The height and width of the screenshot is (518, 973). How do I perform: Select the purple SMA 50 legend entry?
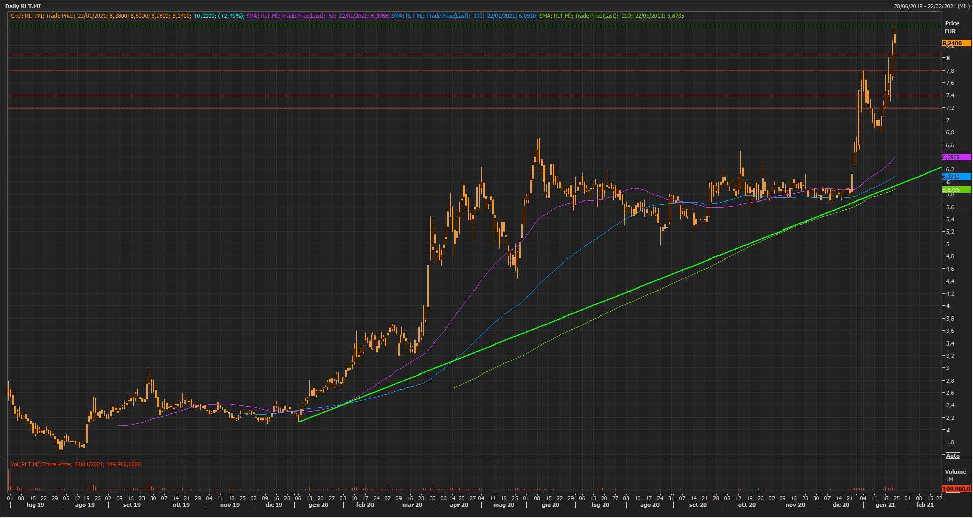point(318,16)
